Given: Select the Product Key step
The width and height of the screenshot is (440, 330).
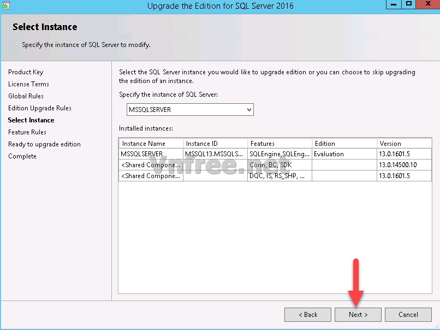Looking at the screenshot, I should coord(26,72).
